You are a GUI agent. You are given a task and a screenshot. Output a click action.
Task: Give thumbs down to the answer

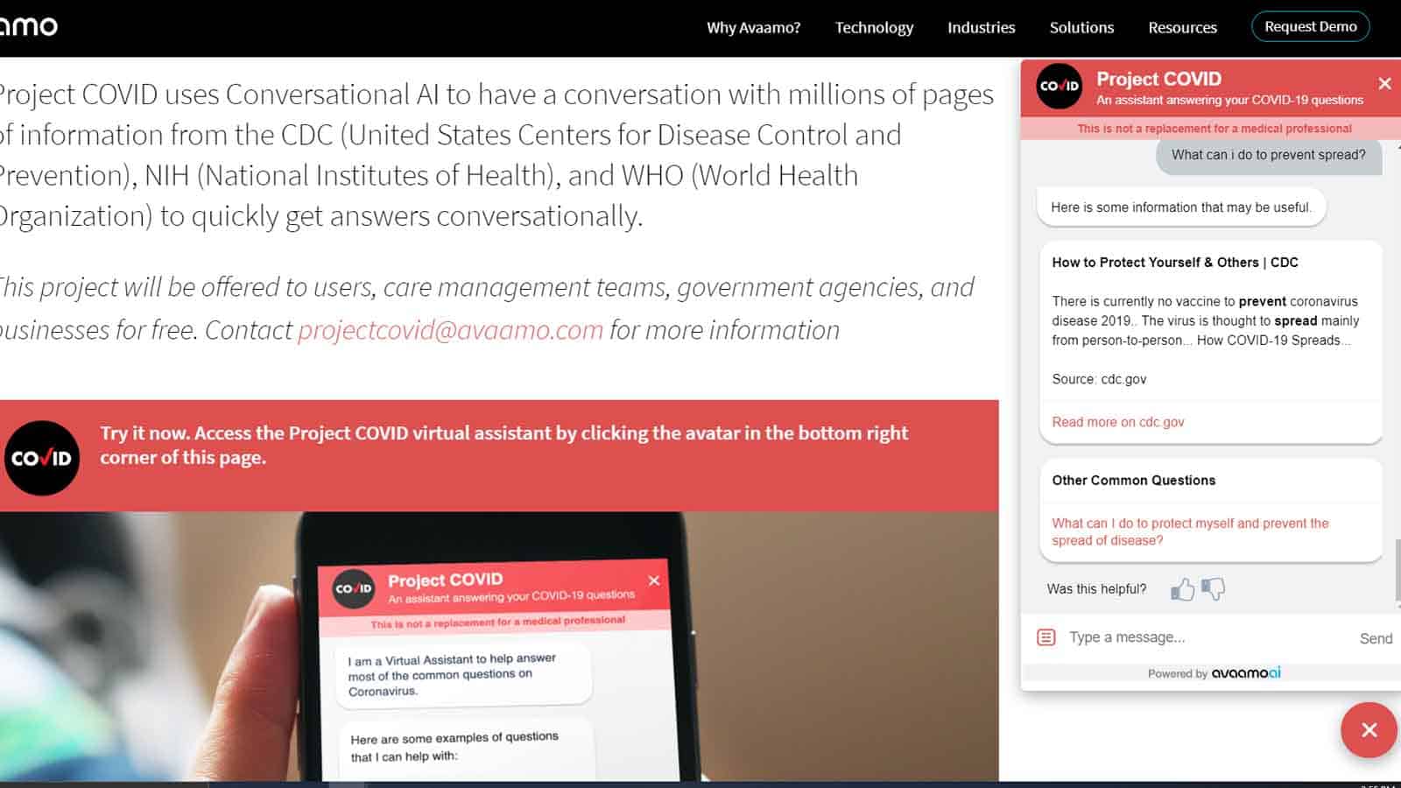tap(1214, 589)
